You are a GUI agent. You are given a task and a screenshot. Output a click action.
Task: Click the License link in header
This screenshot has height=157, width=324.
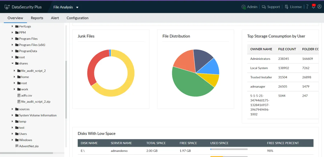coord(293,7)
